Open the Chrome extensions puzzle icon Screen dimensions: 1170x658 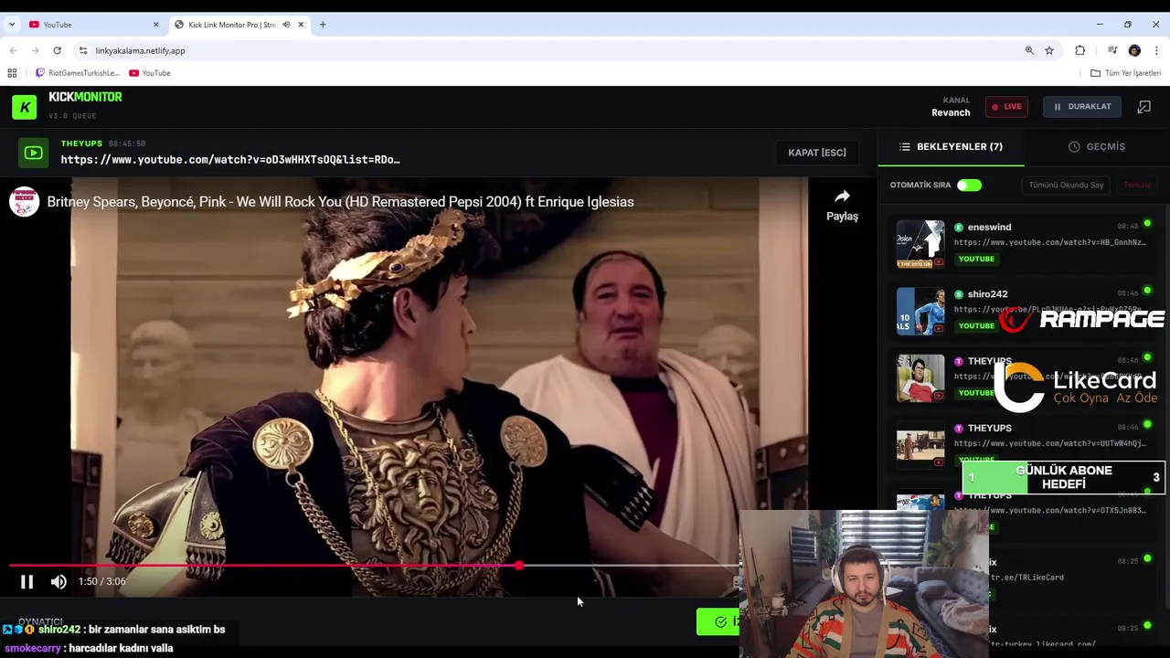coord(1080,50)
